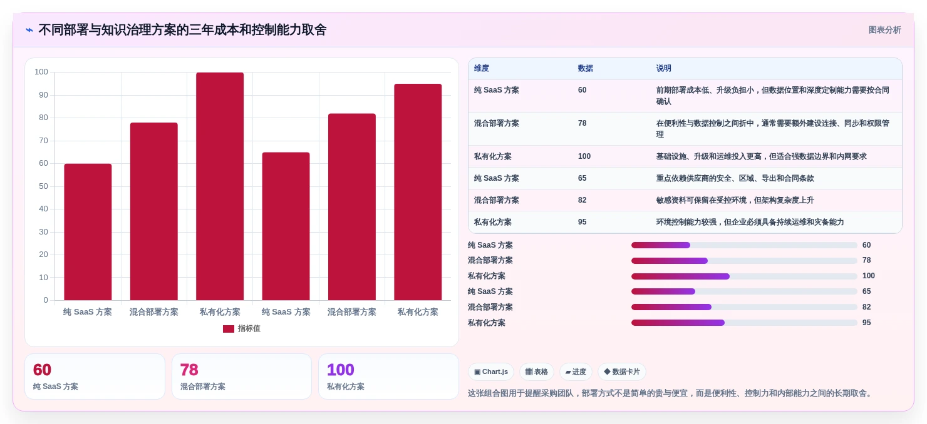The width and height of the screenshot is (927, 424).
Task: Select the chart bar reaching 78
Action: click(x=153, y=211)
